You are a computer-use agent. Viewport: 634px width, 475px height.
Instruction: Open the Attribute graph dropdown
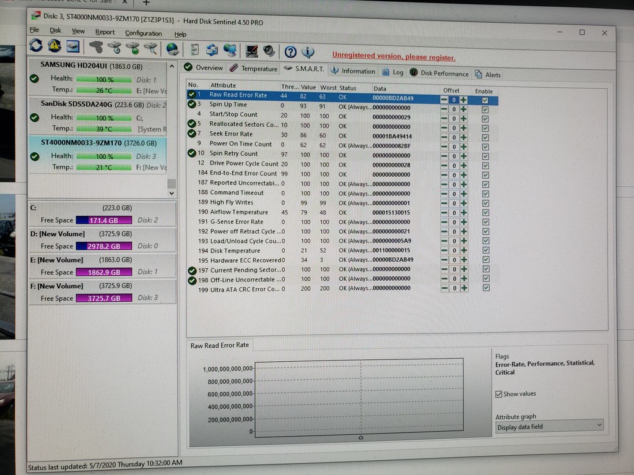pyautogui.click(x=550, y=427)
